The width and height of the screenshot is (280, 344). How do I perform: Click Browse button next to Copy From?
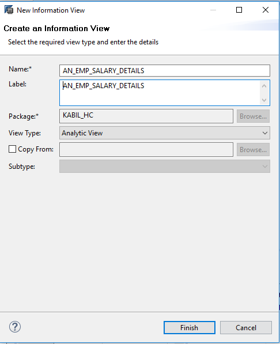pyautogui.click(x=253, y=150)
